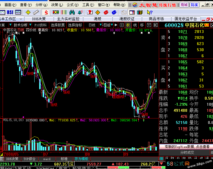The width and height of the screenshot is (213, 169).
Task: Open the 窗口(W) menu
Action: [104, 5]
